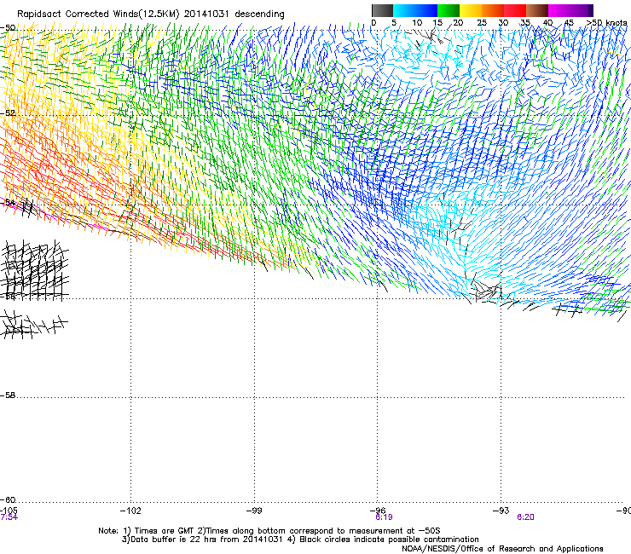
Task: Click the legend label '10'
Action: [417, 23]
